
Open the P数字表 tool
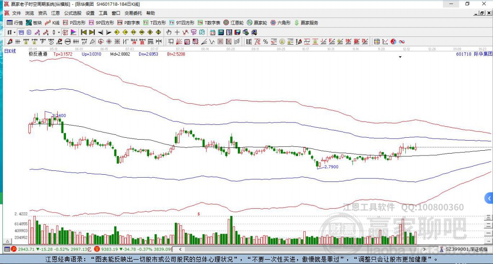click(129, 23)
